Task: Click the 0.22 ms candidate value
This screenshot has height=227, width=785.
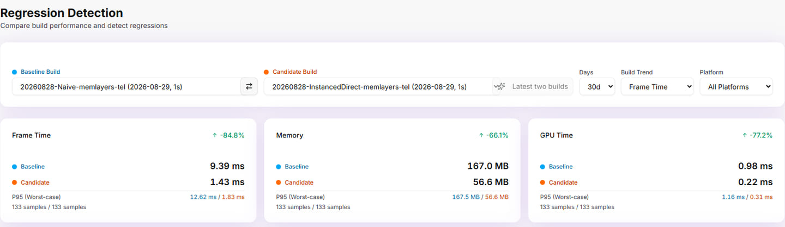Action: point(756,182)
